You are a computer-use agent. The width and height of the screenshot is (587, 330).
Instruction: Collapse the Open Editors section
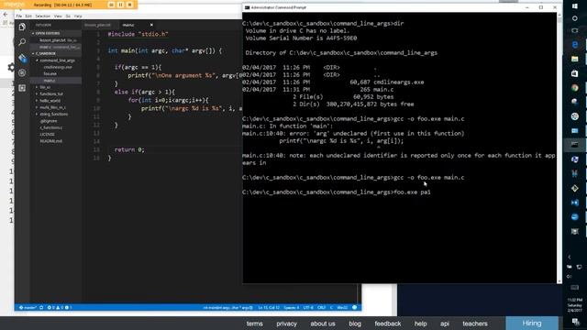coord(55,33)
